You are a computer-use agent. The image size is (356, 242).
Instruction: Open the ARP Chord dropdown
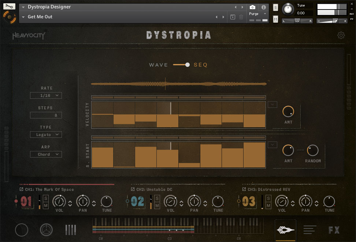point(46,154)
